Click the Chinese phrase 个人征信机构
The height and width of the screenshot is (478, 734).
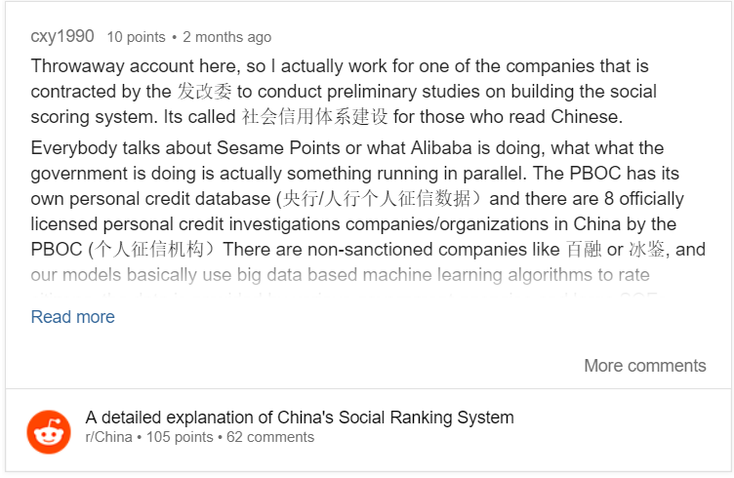[x=149, y=250]
